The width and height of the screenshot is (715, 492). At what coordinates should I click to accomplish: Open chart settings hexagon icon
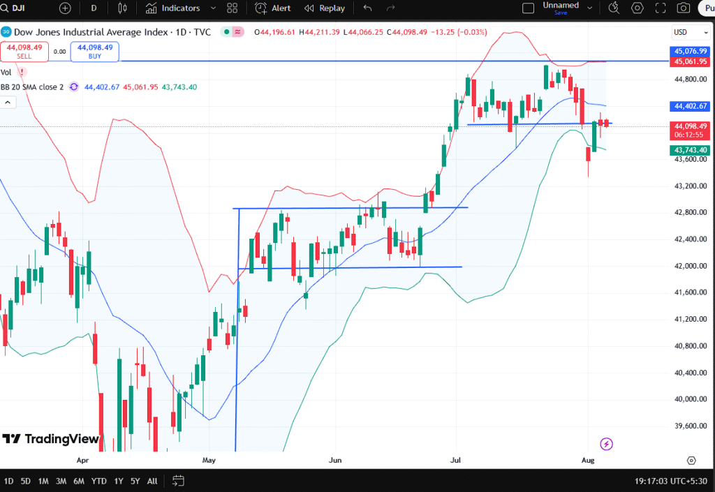coord(637,8)
